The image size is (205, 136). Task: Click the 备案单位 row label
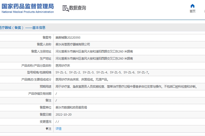click(45, 107)
